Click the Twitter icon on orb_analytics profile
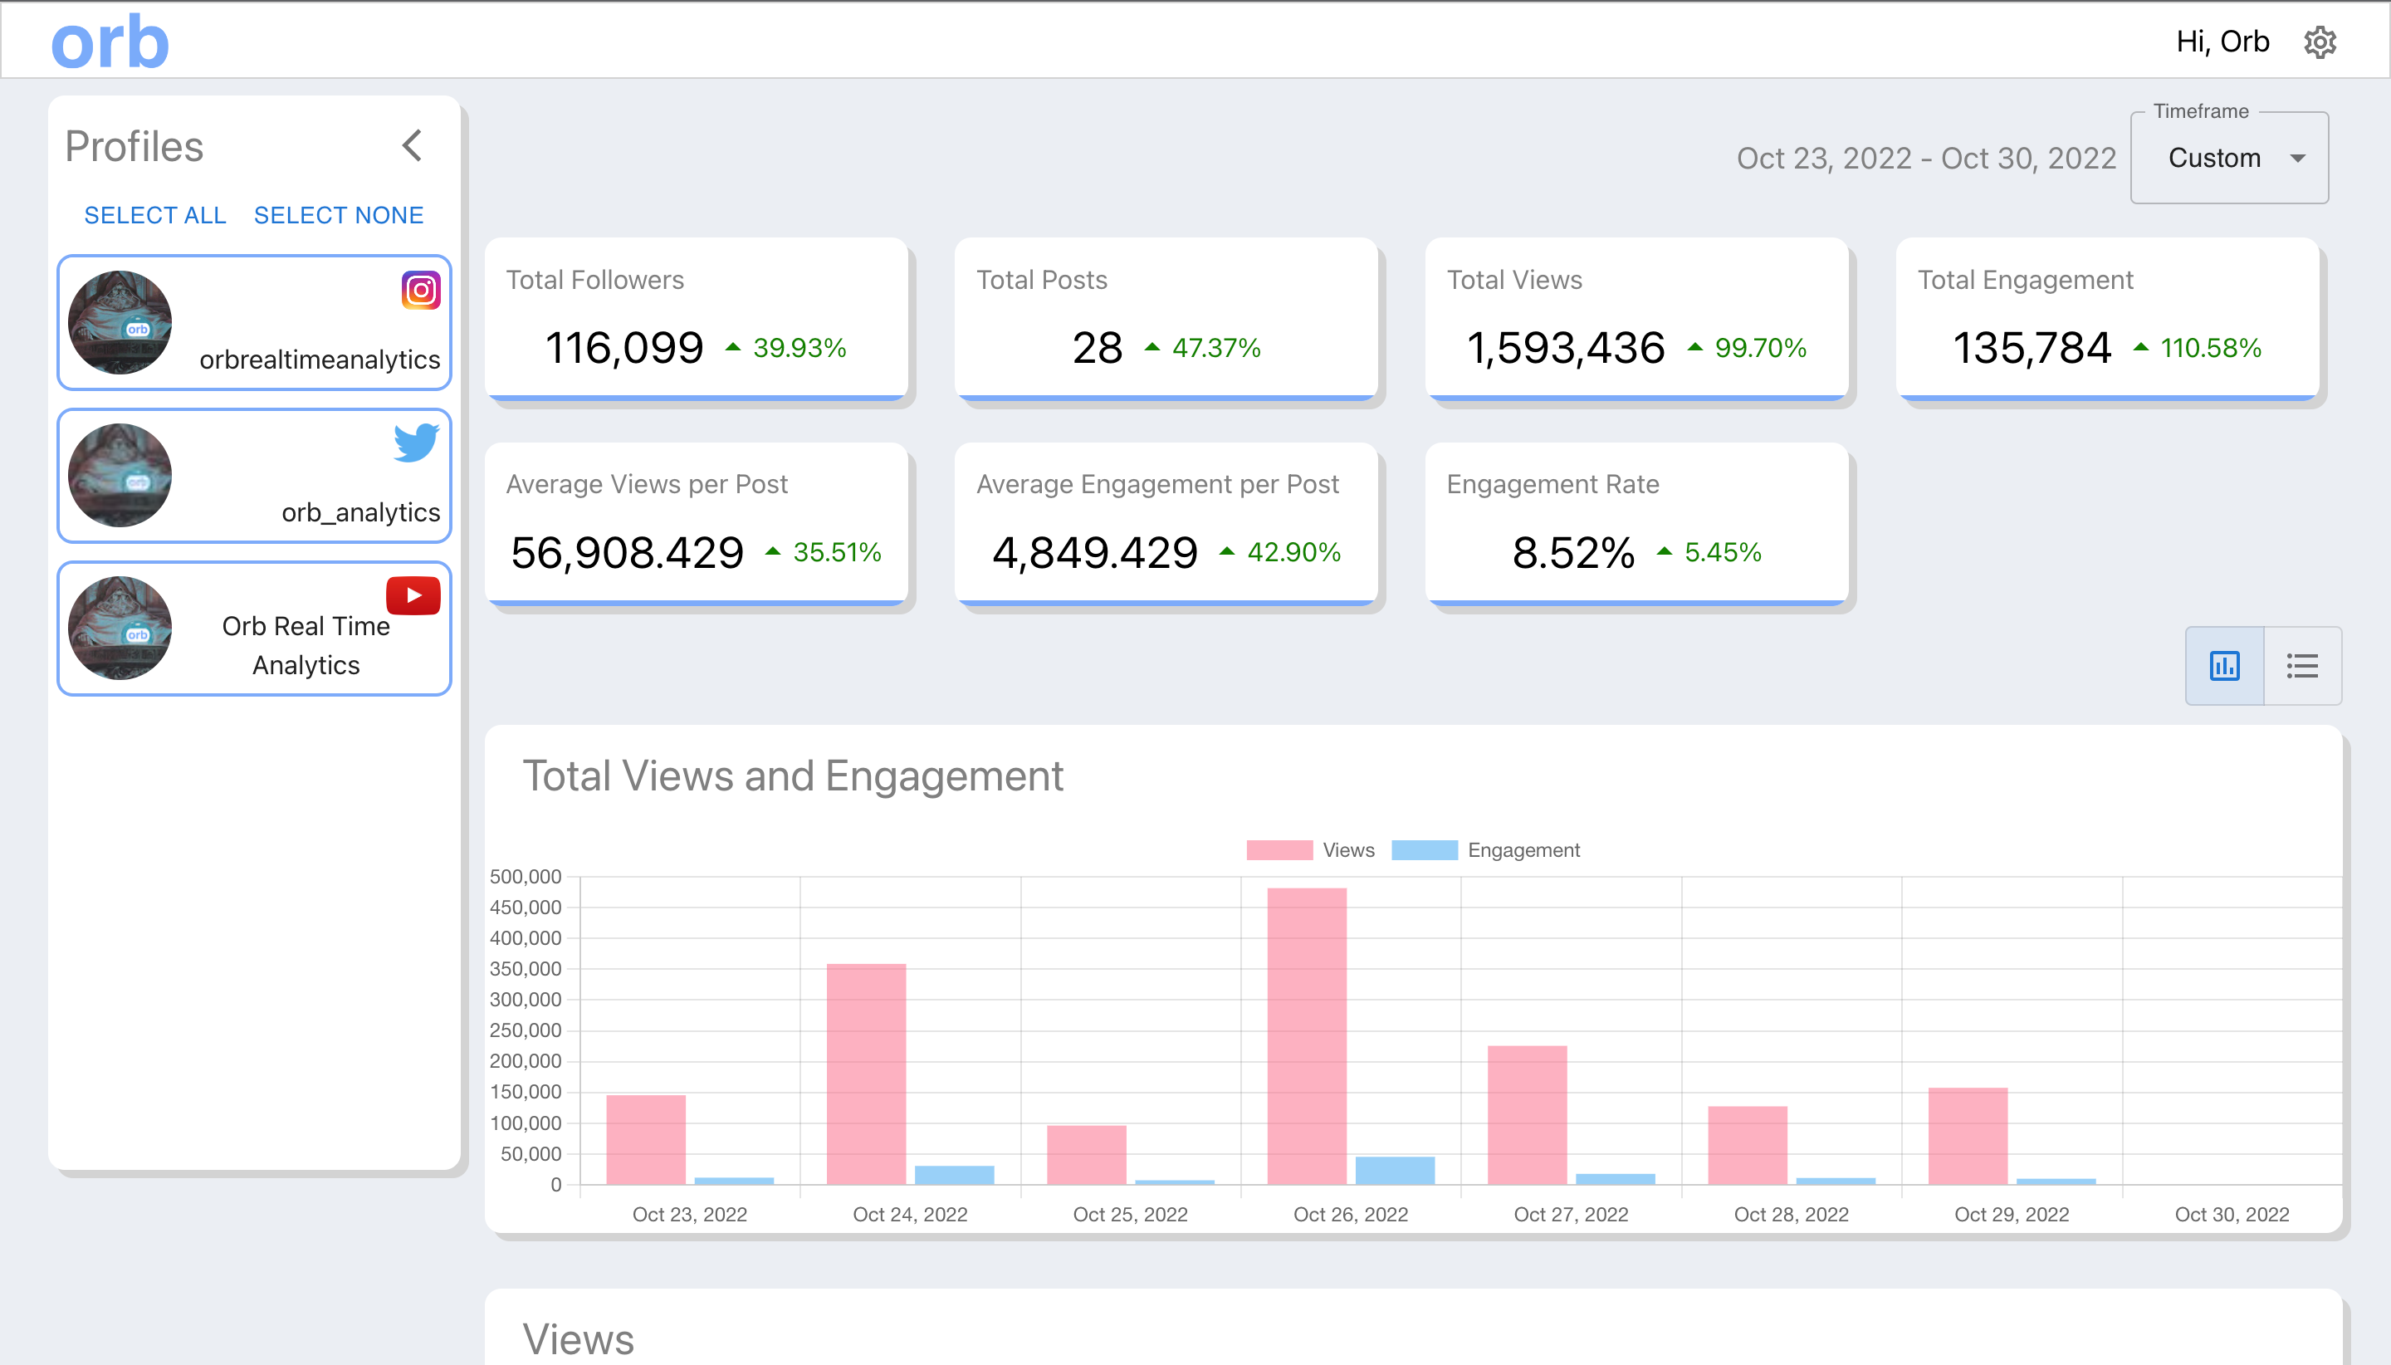 [416, 443]
